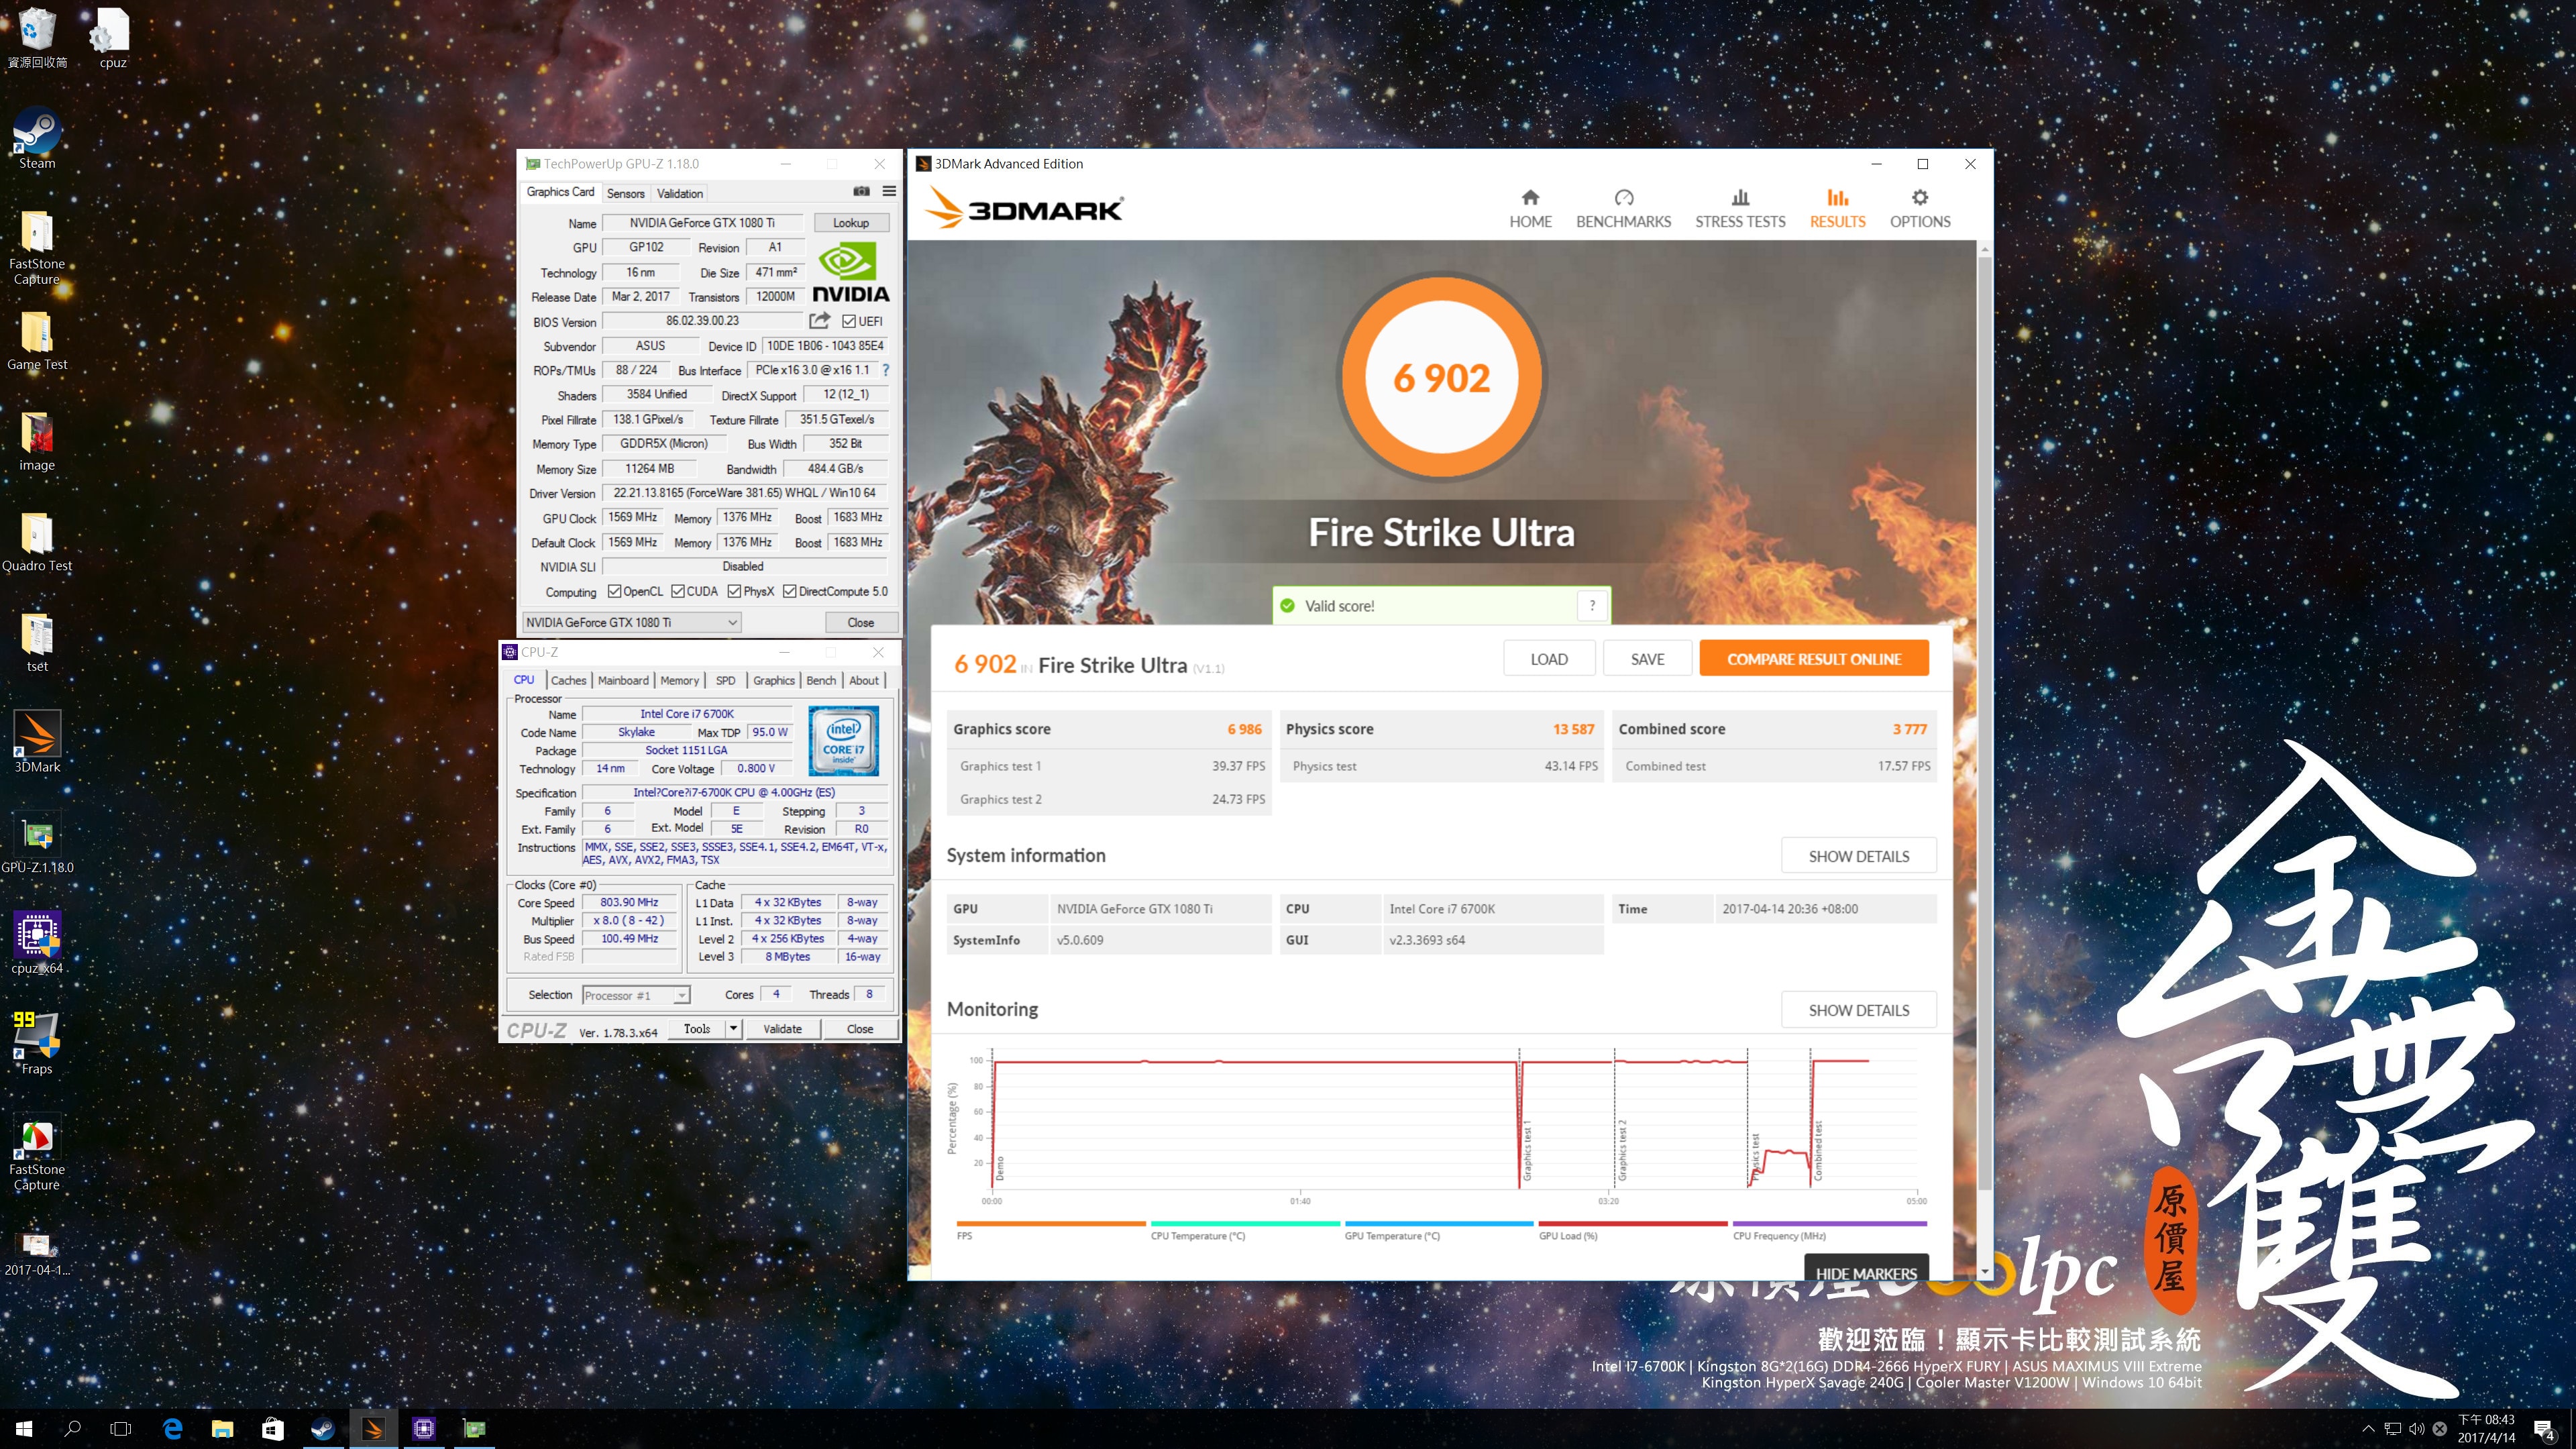Click the GPU Load red legend bar

[1632, 1223]
